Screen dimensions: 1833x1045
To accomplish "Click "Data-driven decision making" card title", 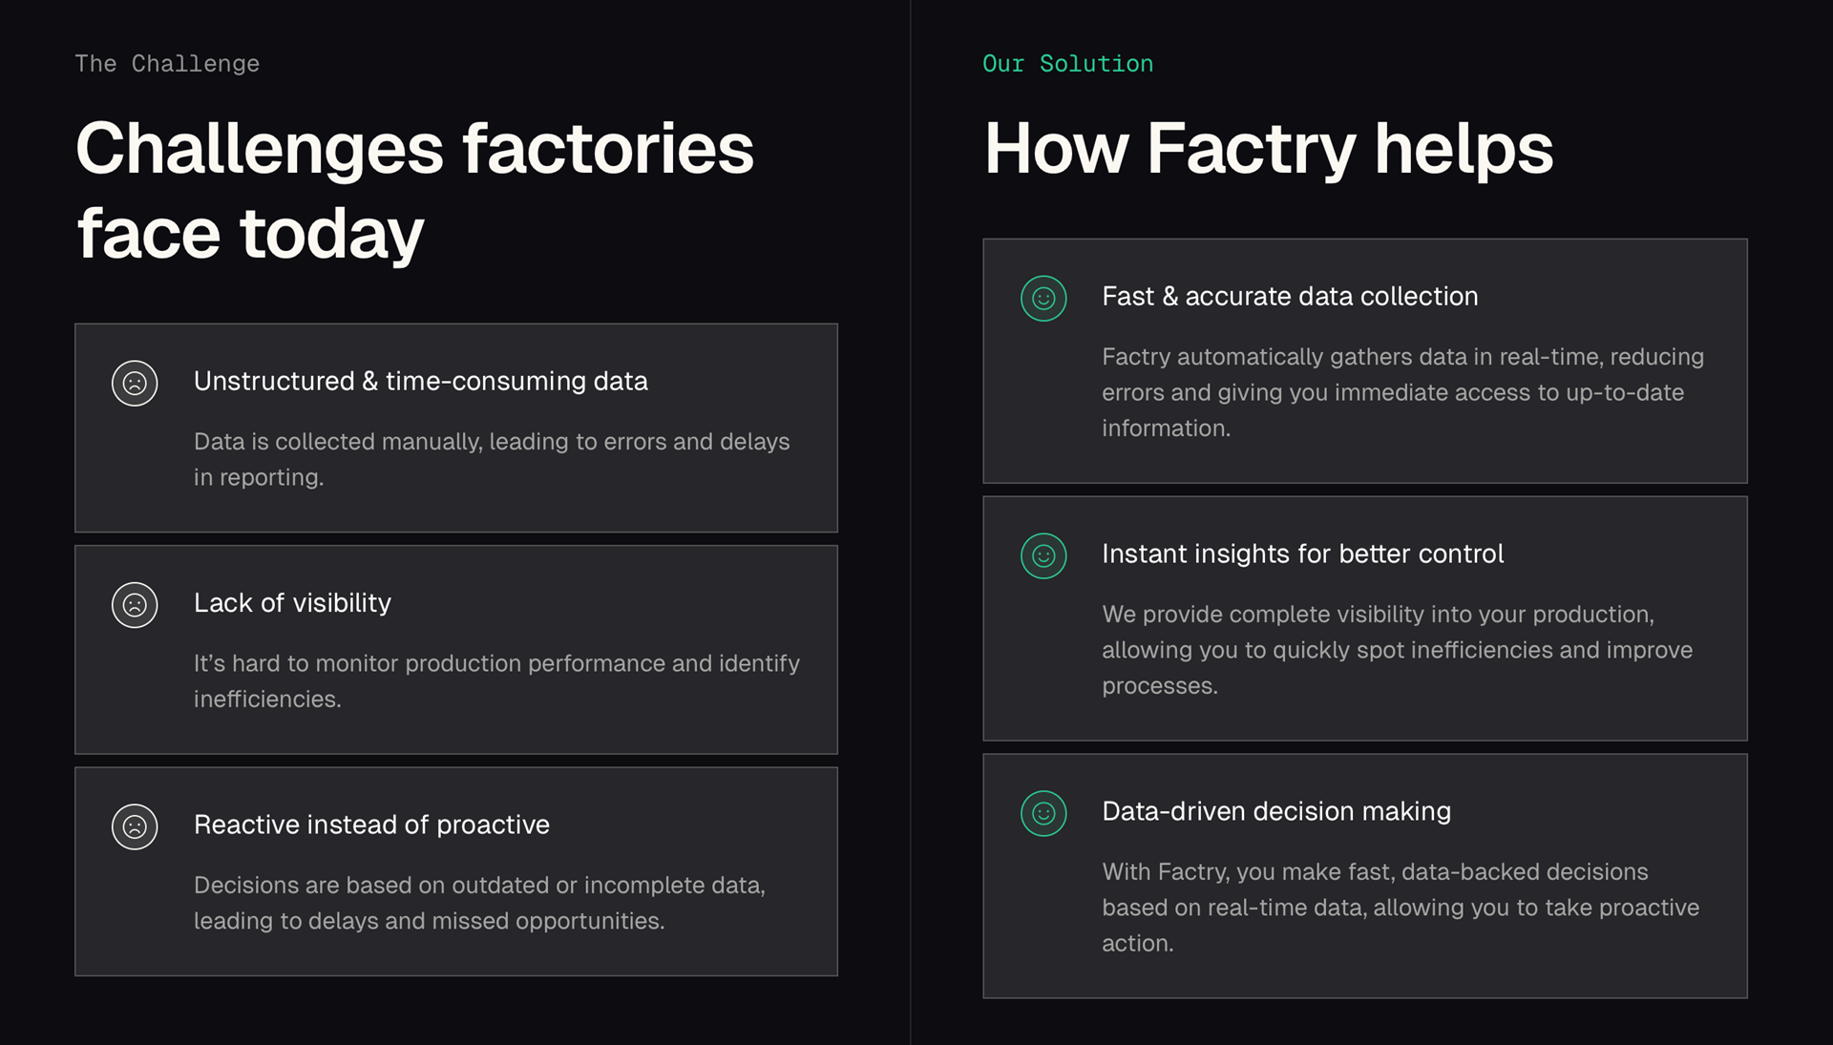I will [1275, 812].
